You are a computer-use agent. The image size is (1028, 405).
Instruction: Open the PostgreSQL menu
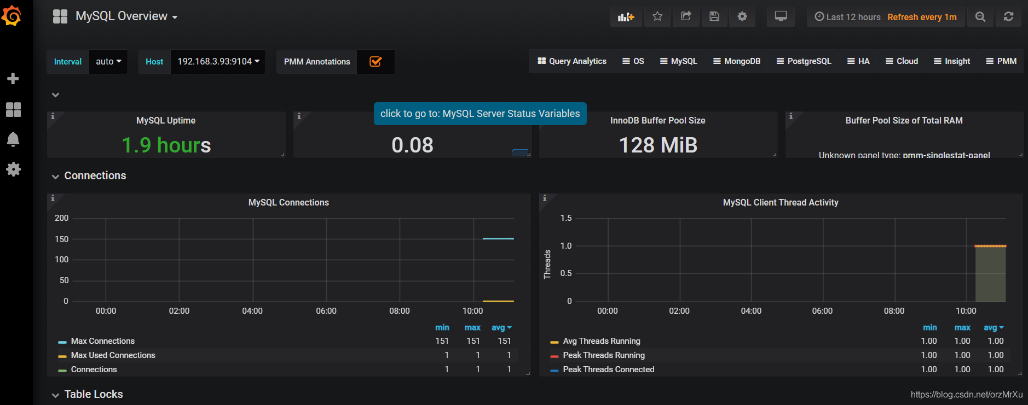tap(804, 61)
